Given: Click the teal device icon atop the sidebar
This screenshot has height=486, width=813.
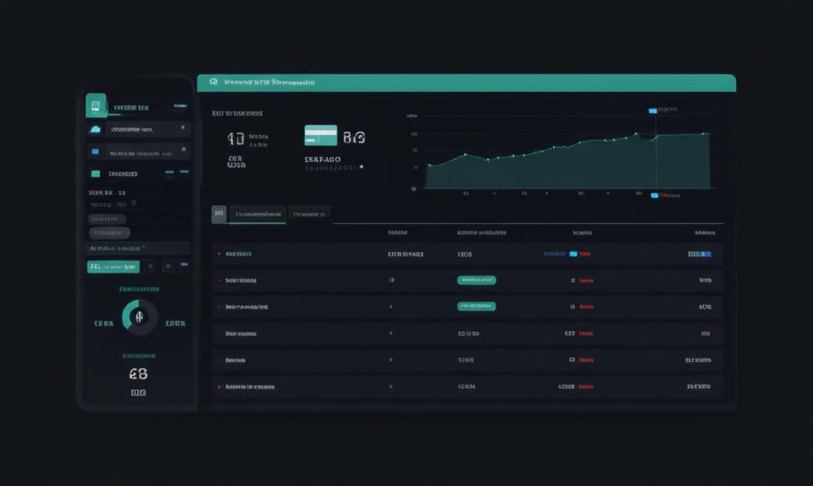Looking at the screenshot, I should tap(96, 106).
